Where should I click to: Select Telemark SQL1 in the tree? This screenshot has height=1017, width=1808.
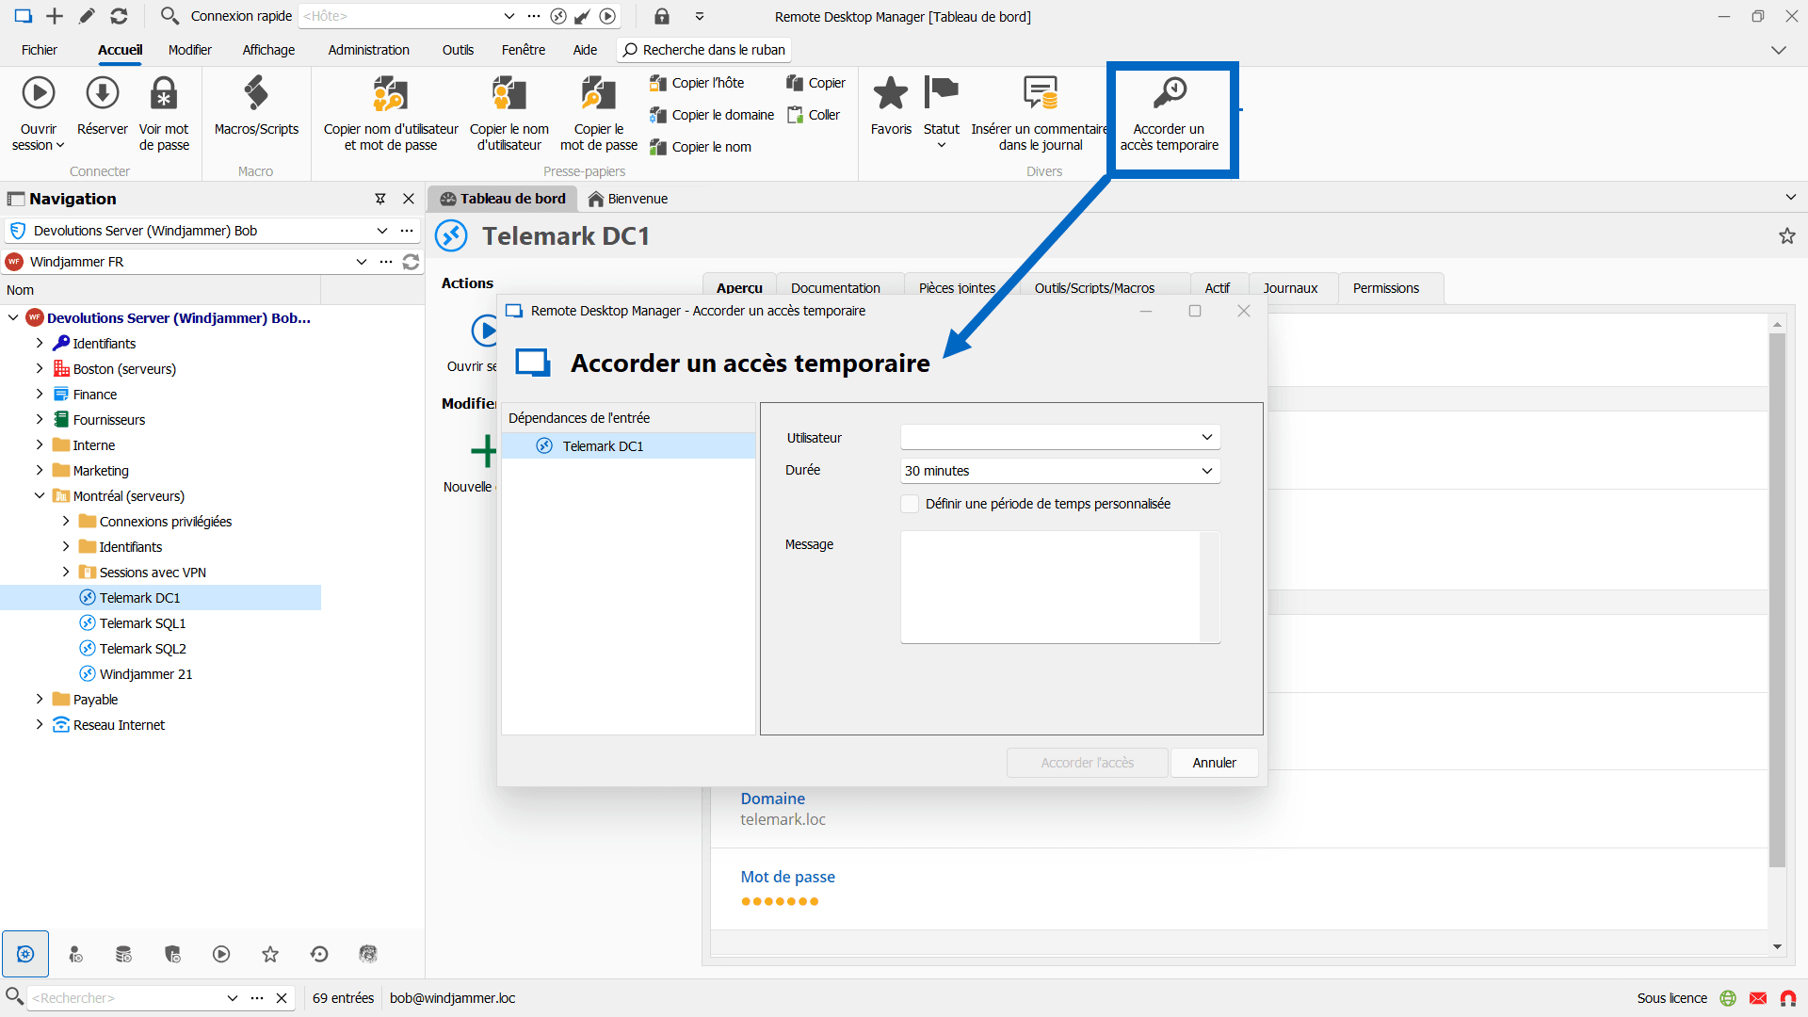[142, 623]
